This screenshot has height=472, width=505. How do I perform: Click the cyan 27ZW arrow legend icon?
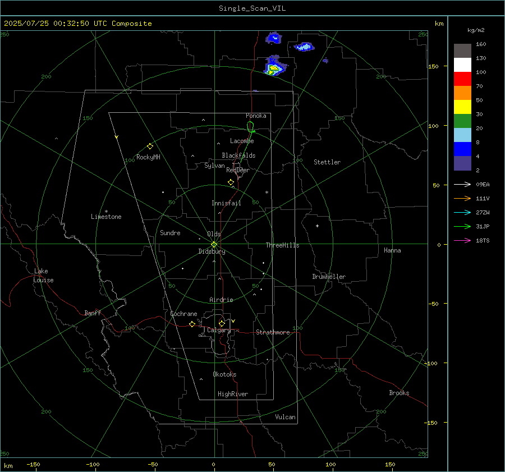(462, 213)
